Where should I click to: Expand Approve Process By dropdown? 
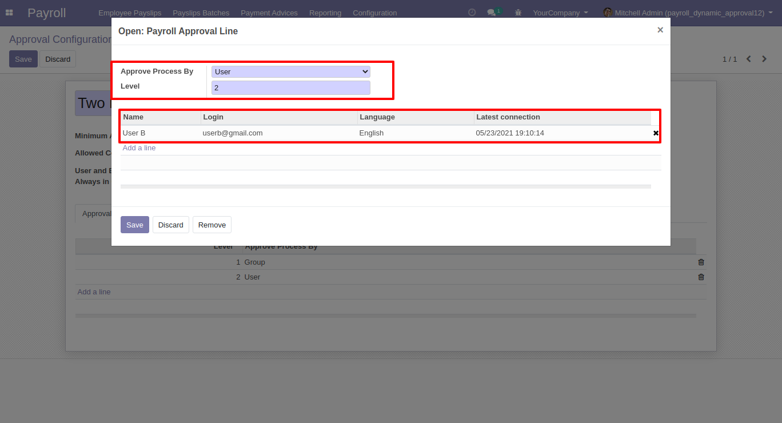(290, 72)
